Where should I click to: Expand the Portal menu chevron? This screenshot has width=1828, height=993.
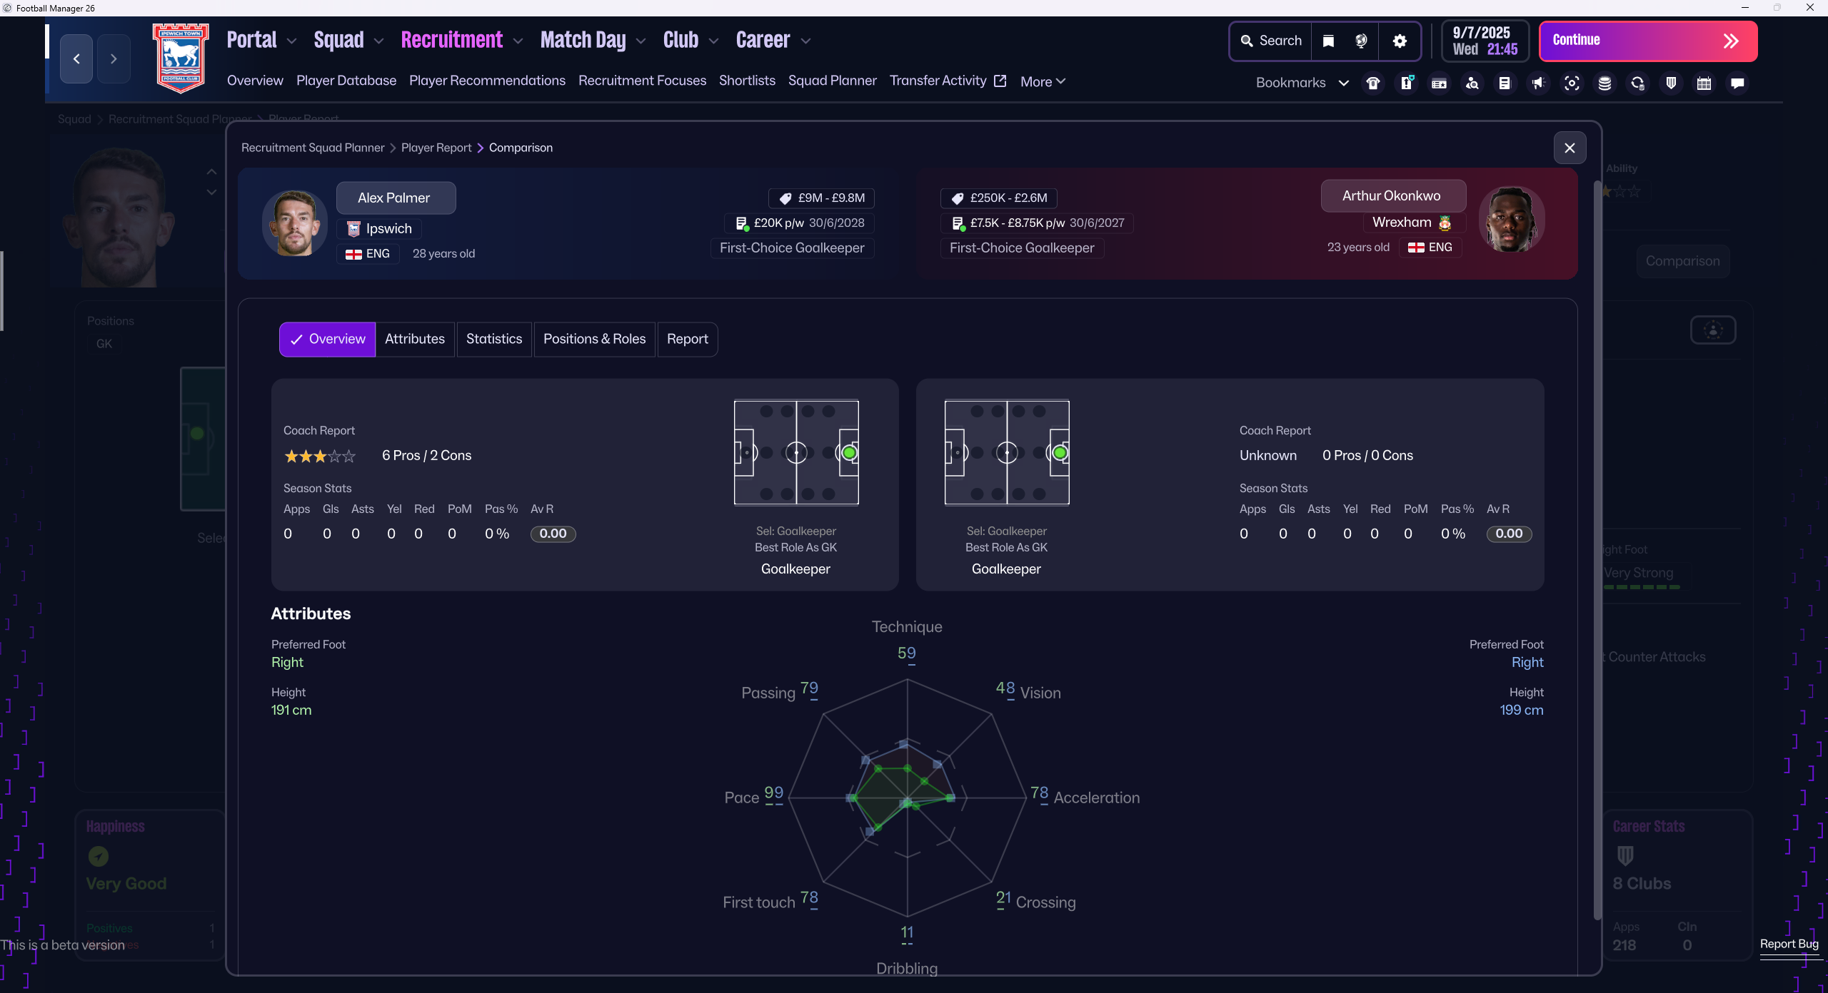[x=291, y=41]
